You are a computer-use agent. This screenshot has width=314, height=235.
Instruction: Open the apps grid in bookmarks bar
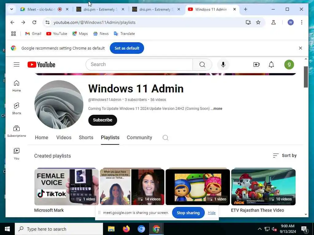point(13,34)
